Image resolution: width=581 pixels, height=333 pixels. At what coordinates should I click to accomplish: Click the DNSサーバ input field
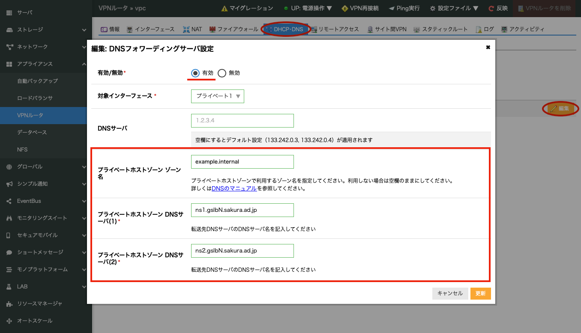pos(242,120)
